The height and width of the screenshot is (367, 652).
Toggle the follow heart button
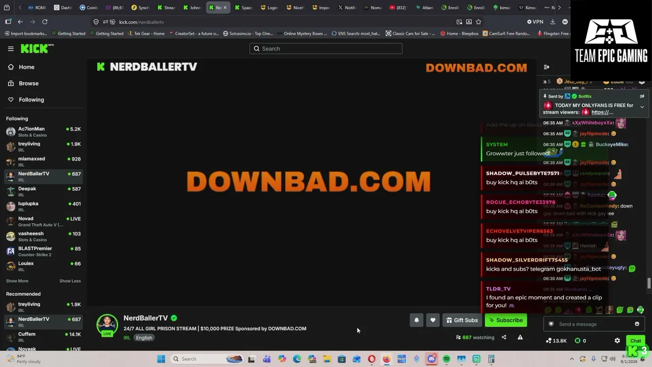point(432,320)
